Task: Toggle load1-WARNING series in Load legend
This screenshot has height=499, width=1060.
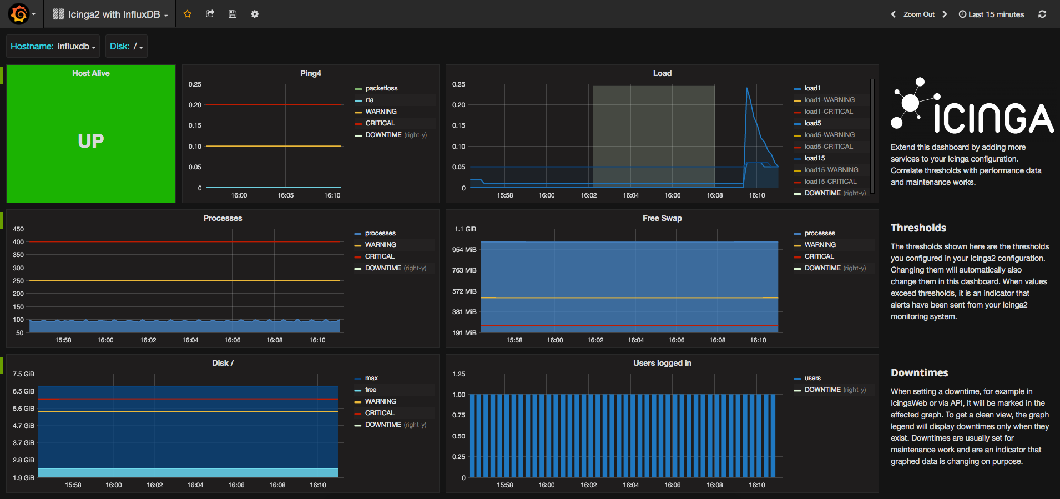Action: coord(830,100)
